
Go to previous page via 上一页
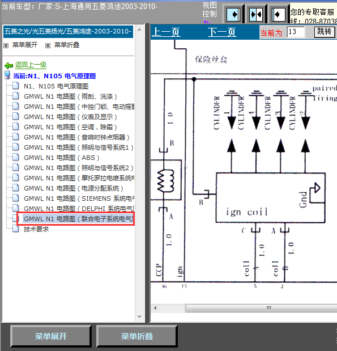166,32
